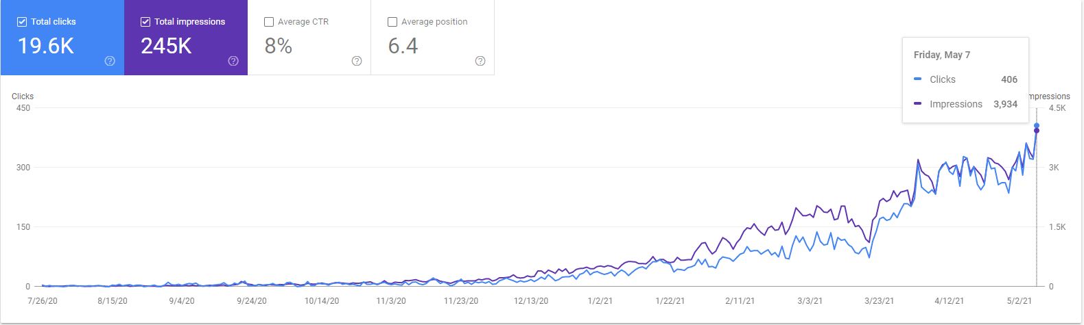Click the Friday, May 7 tooltip header
Screen dimensions: 1084x325
tap(942, 55)
